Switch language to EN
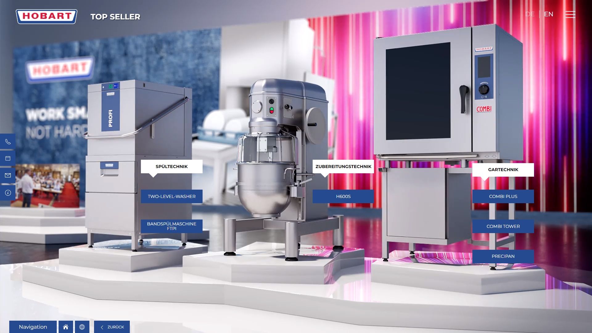The height and width of the screenshot is (333, 592). (548, 14)
